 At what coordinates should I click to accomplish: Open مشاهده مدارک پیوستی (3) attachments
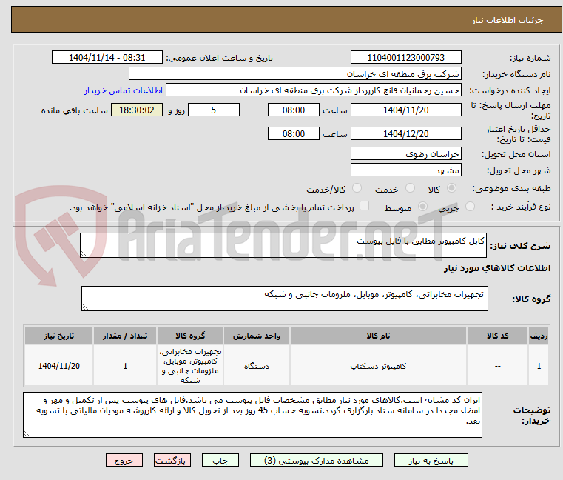[317, 461]
